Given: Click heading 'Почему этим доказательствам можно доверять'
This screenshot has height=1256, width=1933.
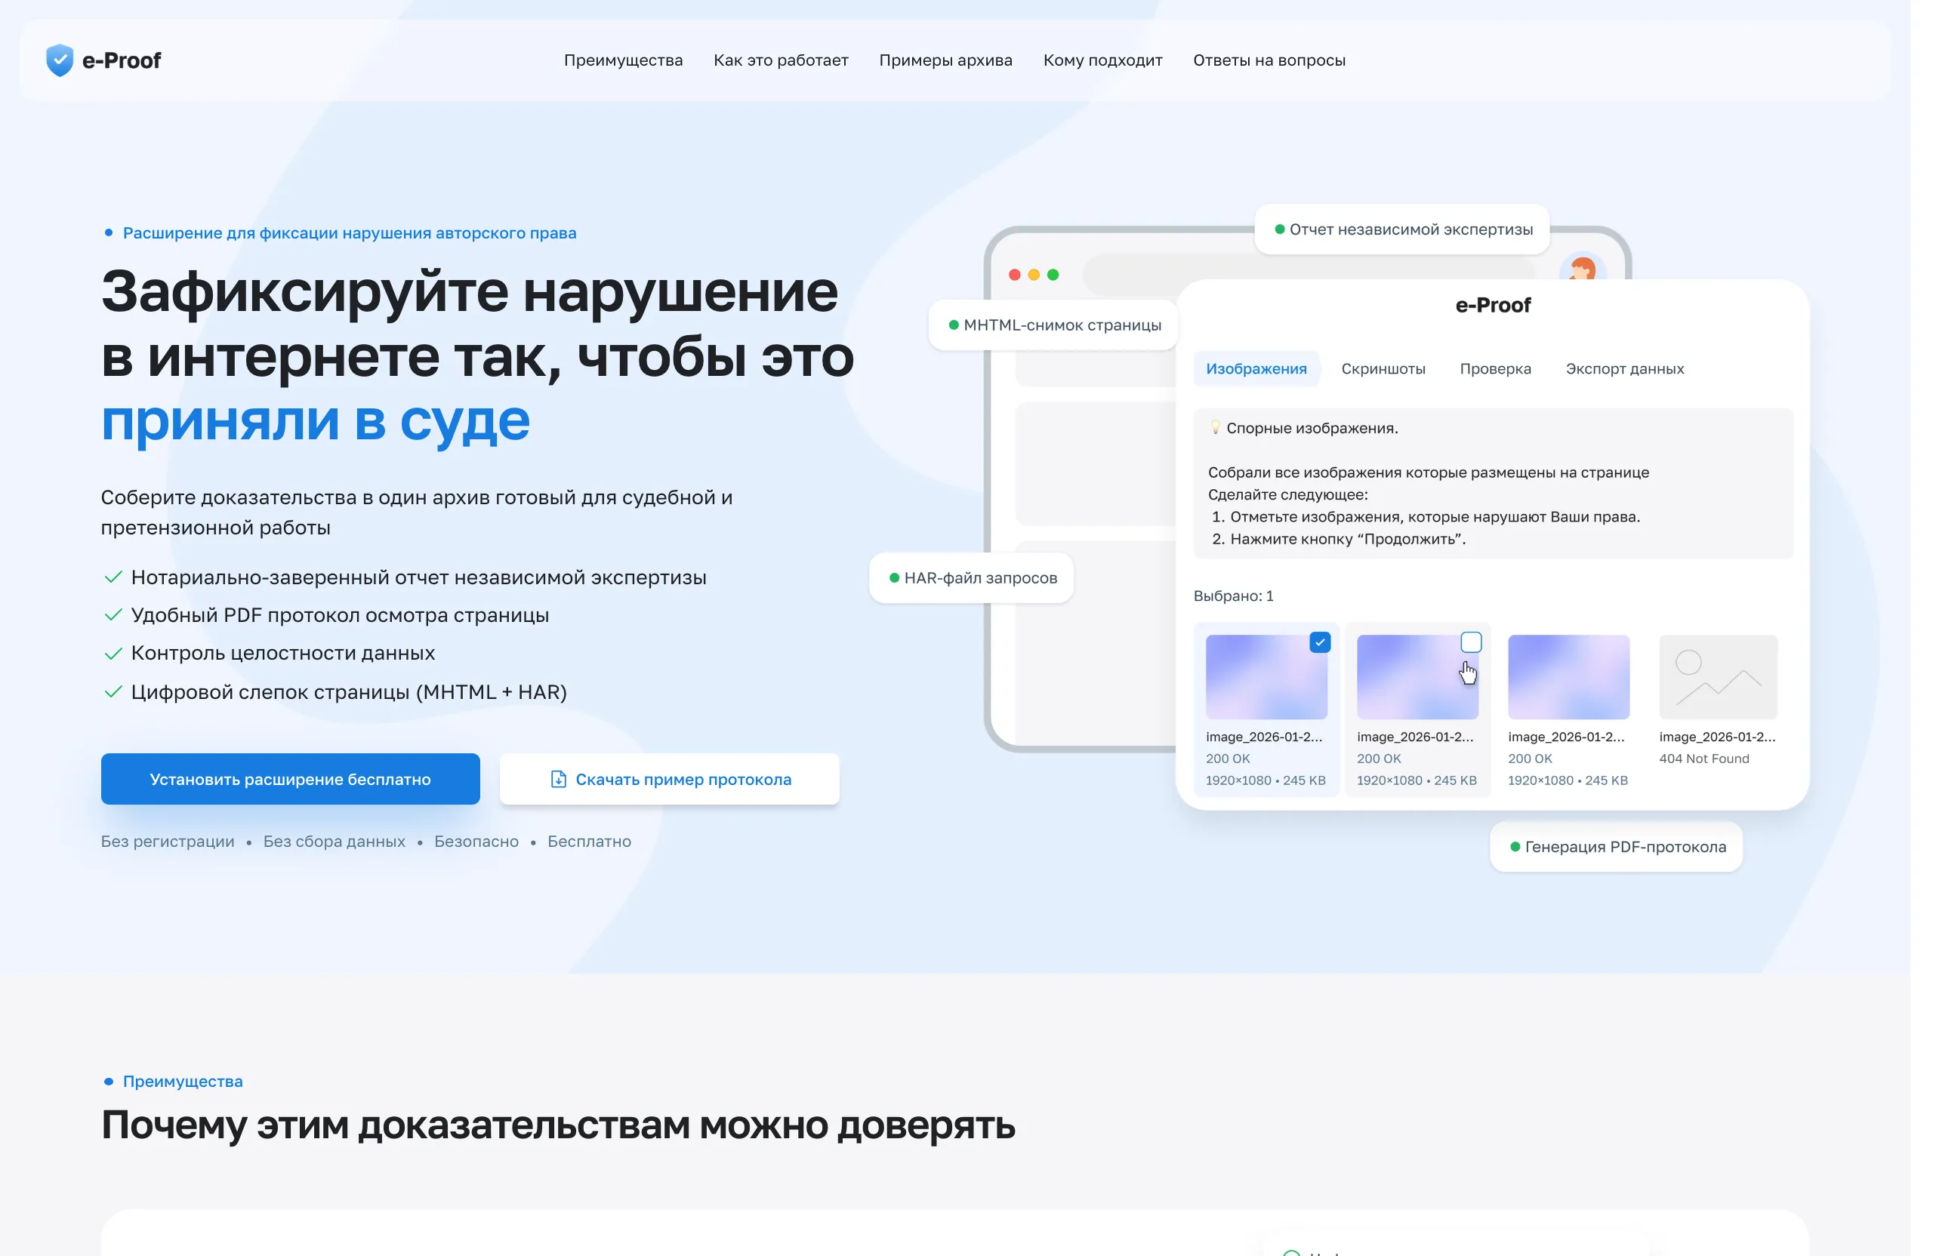Looking at the screenshot, I should (x=558, y=1125).
